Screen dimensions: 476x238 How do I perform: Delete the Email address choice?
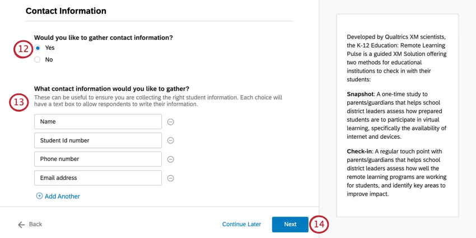[x=171, y=178]
